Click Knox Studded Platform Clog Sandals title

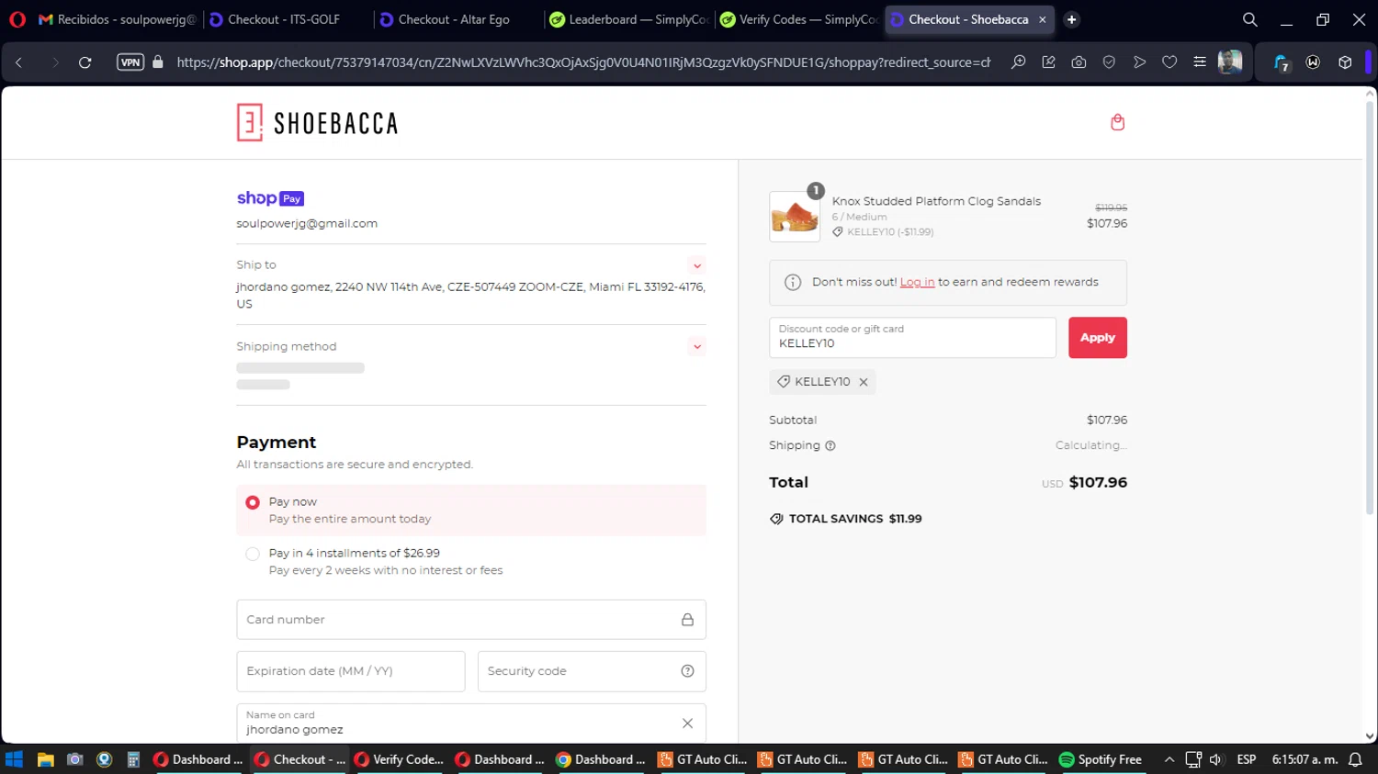coord(936,201)
